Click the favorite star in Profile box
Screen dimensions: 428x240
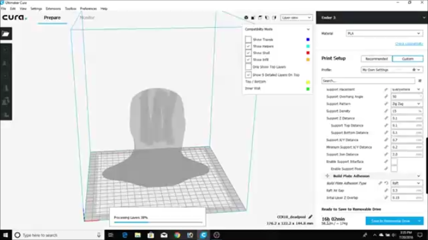[414, 70]
